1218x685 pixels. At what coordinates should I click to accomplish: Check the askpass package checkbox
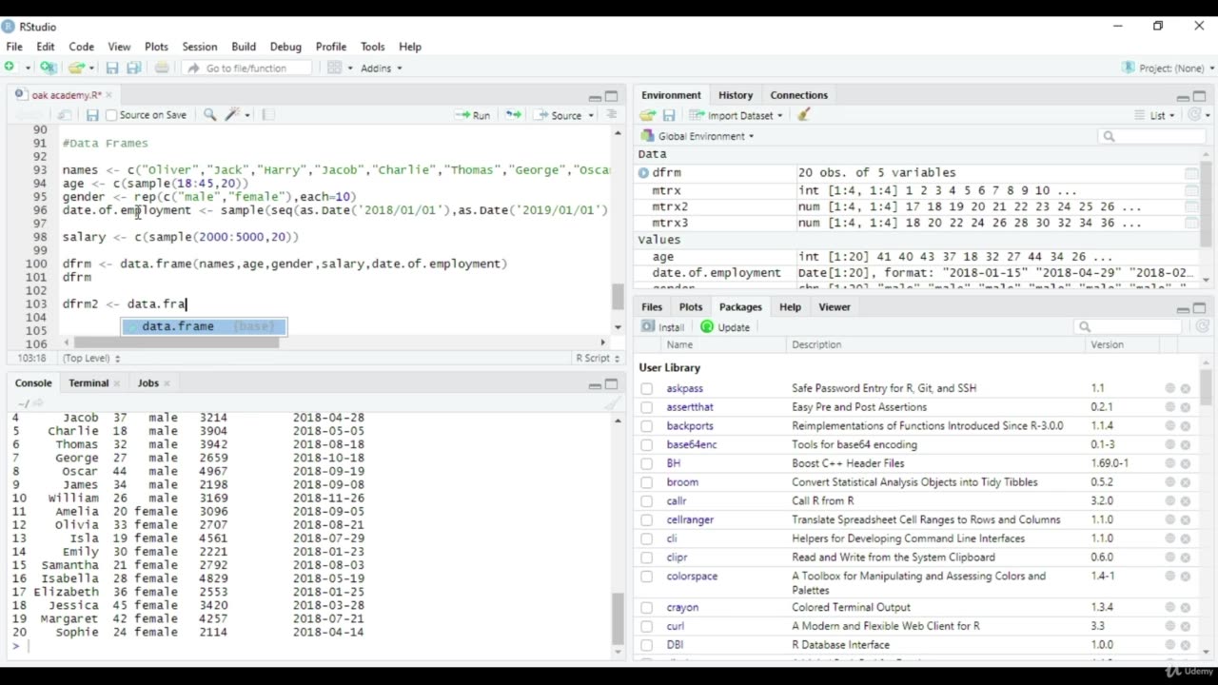coord(647,388)
